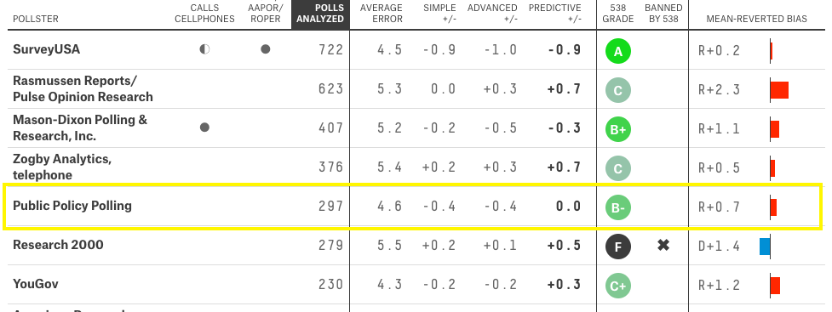Click the Public Policy Polling name
This screenshot has height=312, width=832.
72,206
